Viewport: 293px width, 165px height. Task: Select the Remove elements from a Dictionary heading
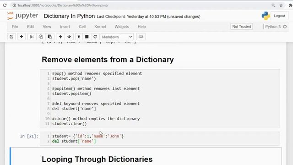[x=108, y=60]
